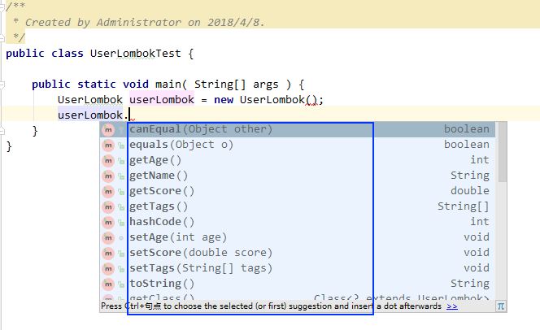Select getName() suggestion

(298, 176)
